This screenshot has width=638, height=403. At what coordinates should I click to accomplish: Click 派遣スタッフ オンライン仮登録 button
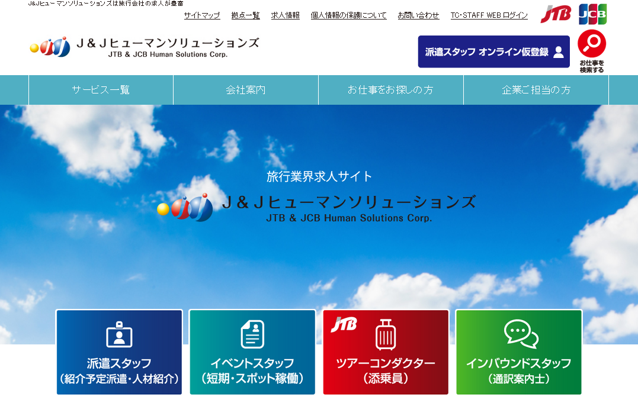(x=493, y=51)
